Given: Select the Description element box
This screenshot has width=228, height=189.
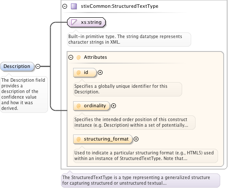Looking at the screenshot, I should (x=17, y=67).
